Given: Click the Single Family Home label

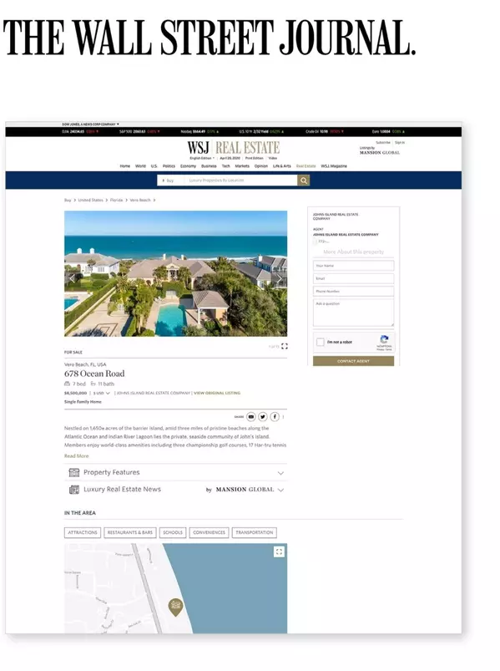Looking at the screenshot, I should pyautogui.click(x=83, y=402).
